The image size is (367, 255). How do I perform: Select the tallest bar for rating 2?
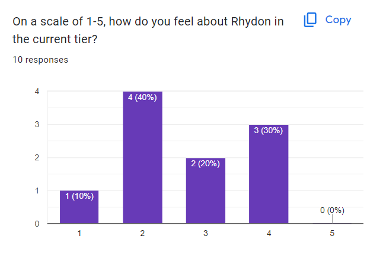coord(142,160)
